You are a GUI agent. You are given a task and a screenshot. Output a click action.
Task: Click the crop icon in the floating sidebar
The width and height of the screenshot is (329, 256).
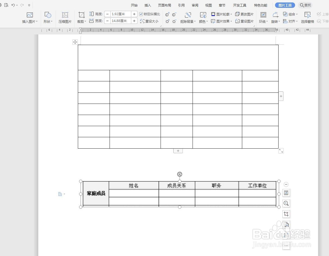(286, 214)
